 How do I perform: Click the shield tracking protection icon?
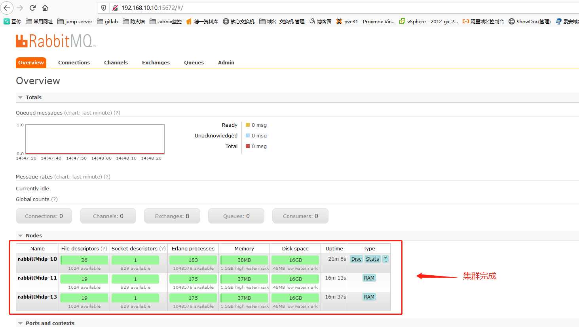(x=104, y=8)
